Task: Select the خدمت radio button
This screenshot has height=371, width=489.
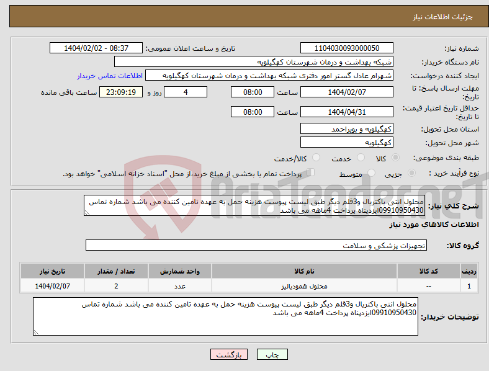Action: (361, 158)
